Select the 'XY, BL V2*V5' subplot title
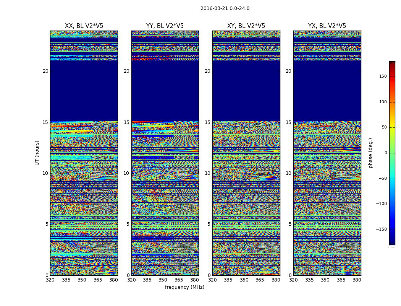 [x=246, y=26]
